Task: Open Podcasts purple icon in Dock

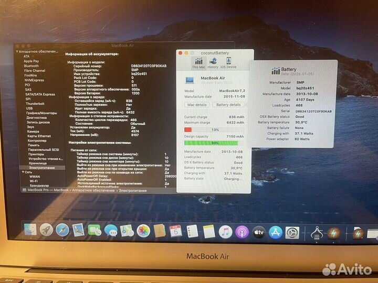Action: click(x=242, y=232)
